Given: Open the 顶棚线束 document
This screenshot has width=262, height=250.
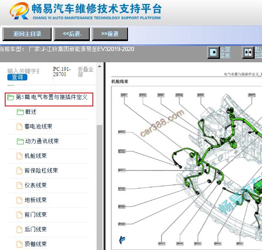Looking at the screenshot, I should [x=36, y=244].
